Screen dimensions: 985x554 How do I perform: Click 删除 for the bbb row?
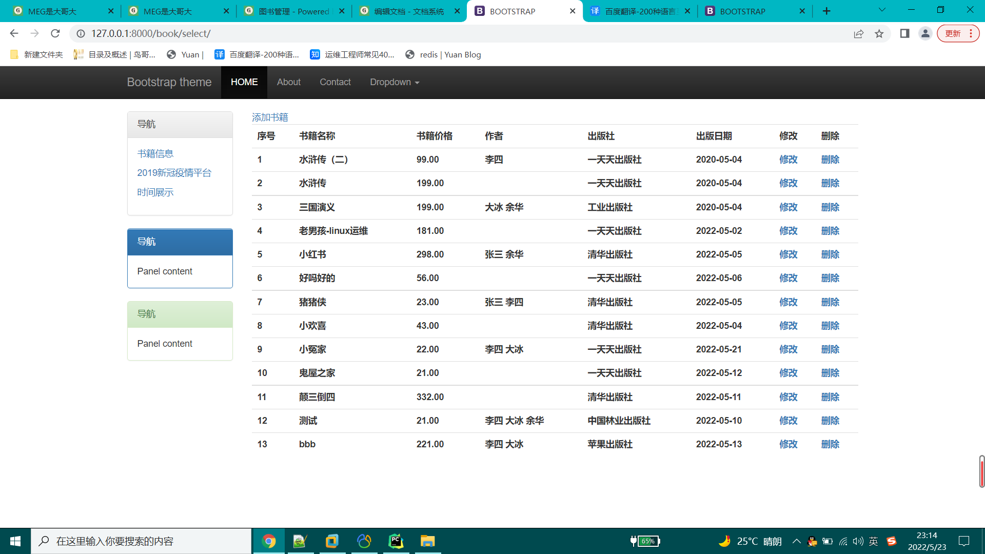tap(830, 444)
